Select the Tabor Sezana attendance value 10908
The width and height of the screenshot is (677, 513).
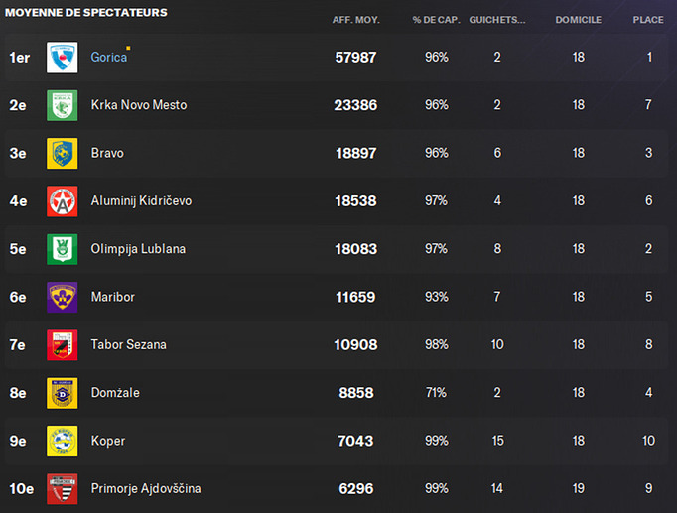(x=355, y=344)
